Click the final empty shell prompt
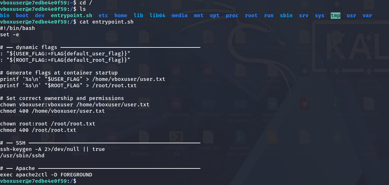The image size is (389, 185). [x=38, y=181]
